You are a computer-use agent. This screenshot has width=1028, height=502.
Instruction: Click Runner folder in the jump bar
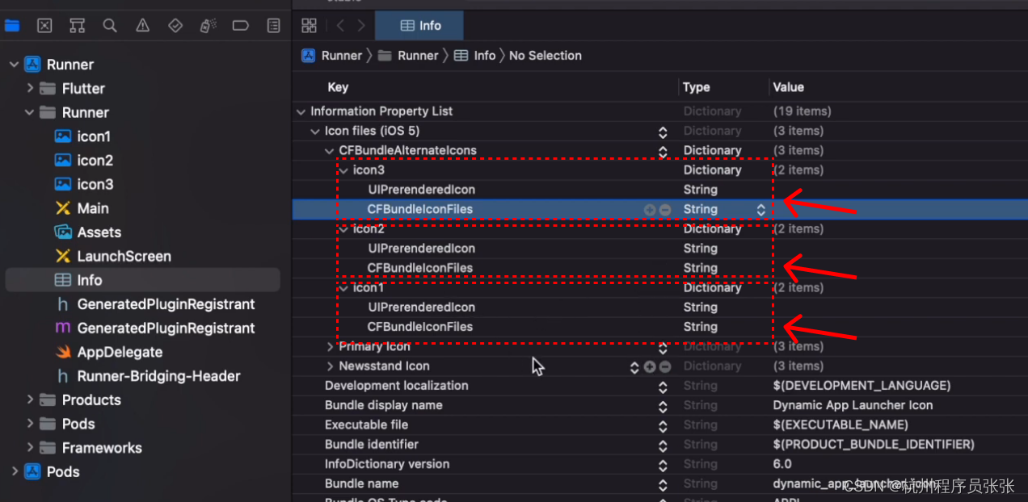[408, 56]
